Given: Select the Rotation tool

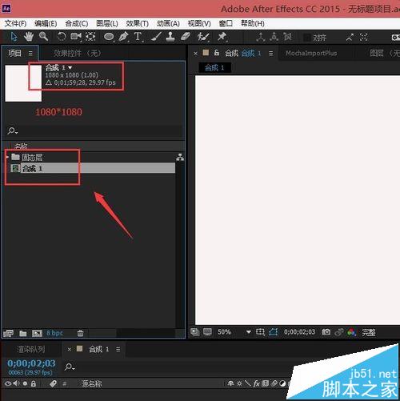Looking at the screenshot, I should [62, 36].
